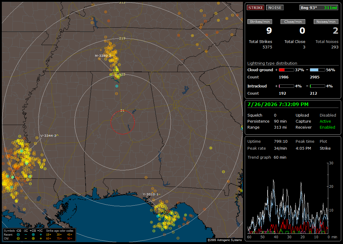Click the recent +CG cyan legend symbol
Image resolution: width=343 pixels, height=244 pixels.
(x=33, y=235)
